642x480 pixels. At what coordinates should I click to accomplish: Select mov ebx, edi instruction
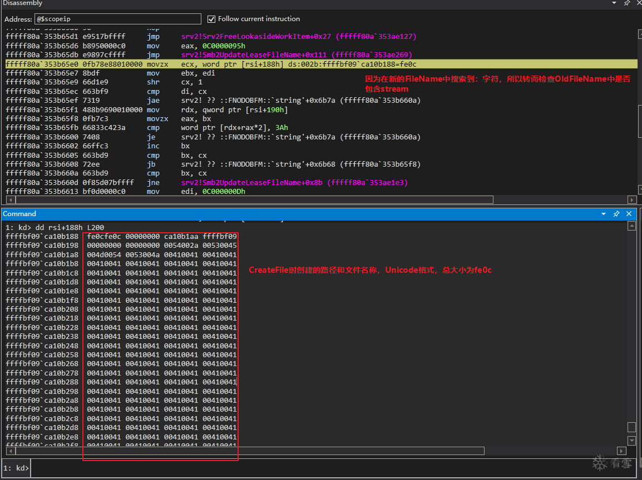coord(111,73)
